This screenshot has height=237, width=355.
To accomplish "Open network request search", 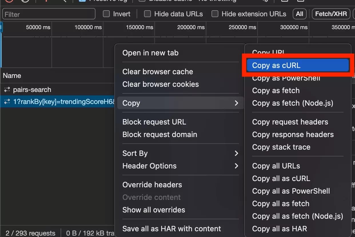I will 63,1.
